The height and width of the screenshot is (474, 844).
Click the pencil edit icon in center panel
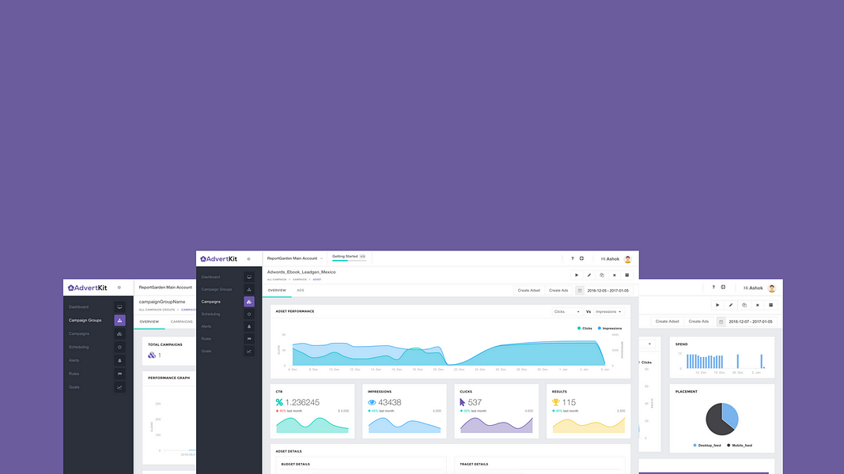[x=589, y=275]
